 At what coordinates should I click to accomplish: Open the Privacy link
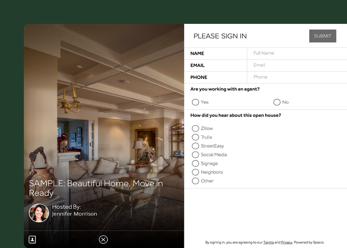click(287, 242)
